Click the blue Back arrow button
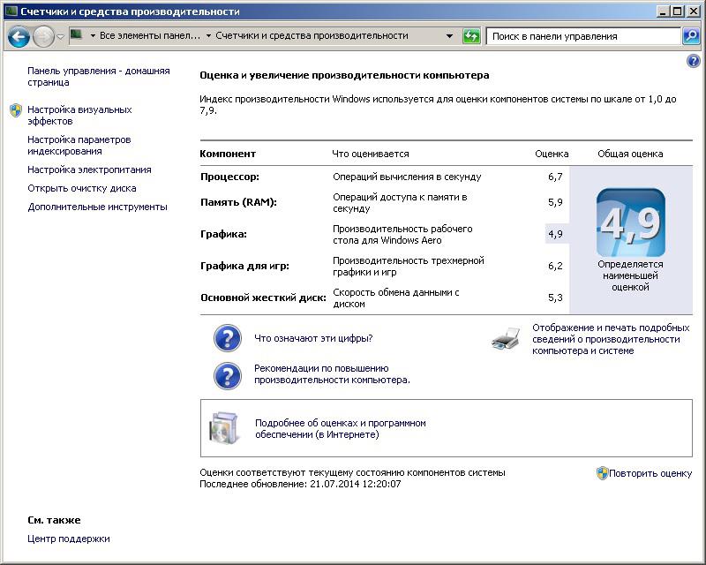 coord(19,36)
